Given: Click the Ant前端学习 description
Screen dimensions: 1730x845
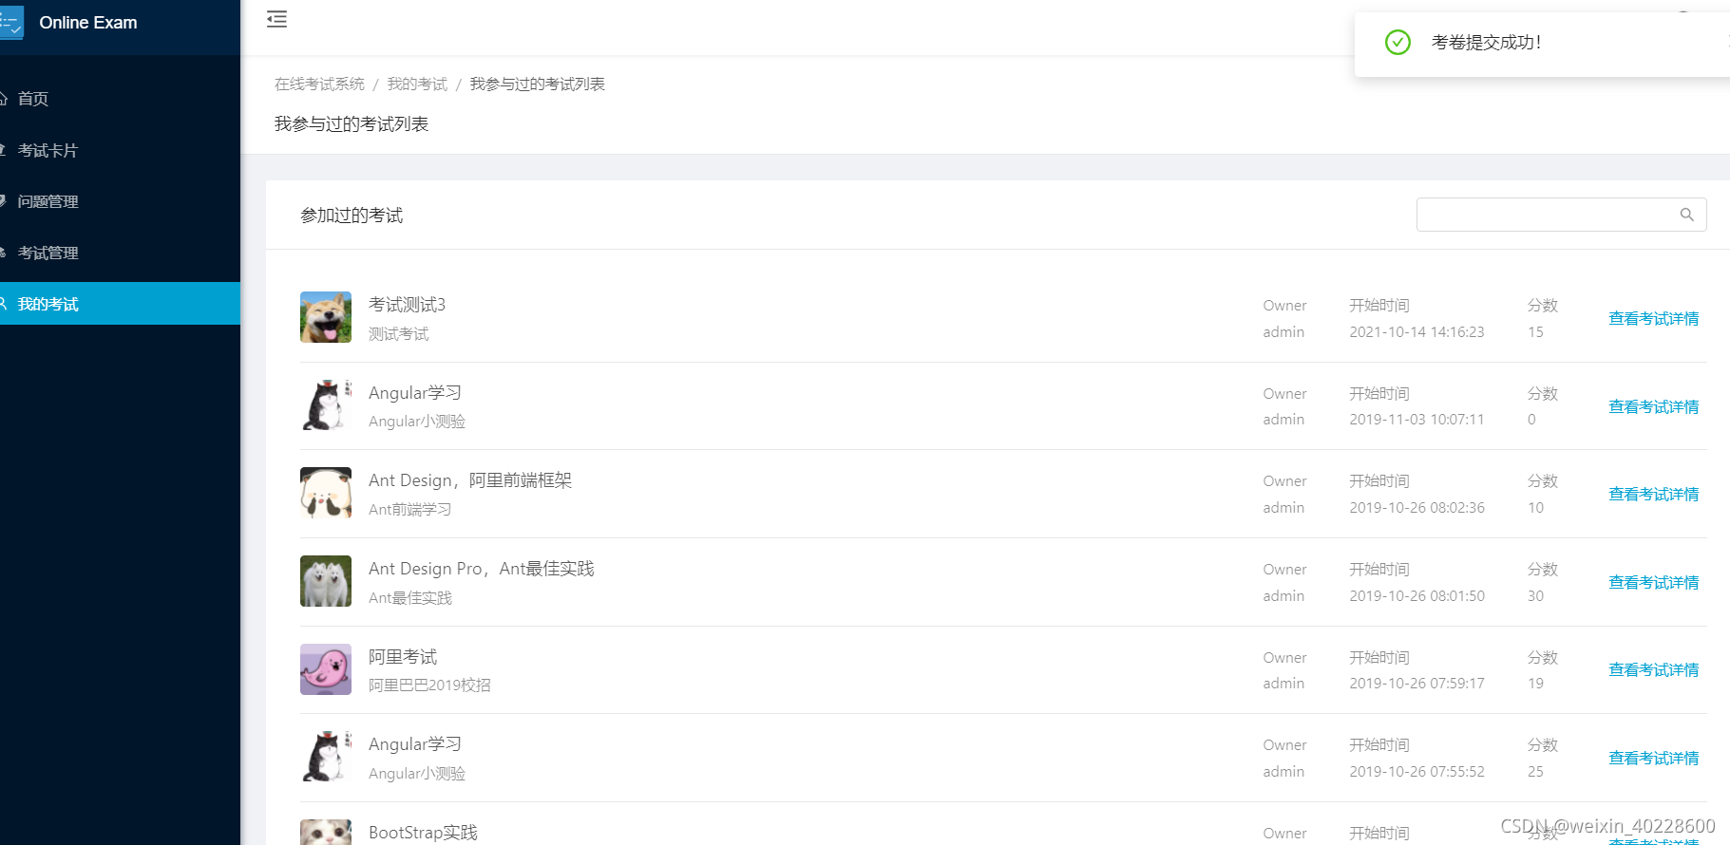Looking at the screenshot, I should pos(410,510).
